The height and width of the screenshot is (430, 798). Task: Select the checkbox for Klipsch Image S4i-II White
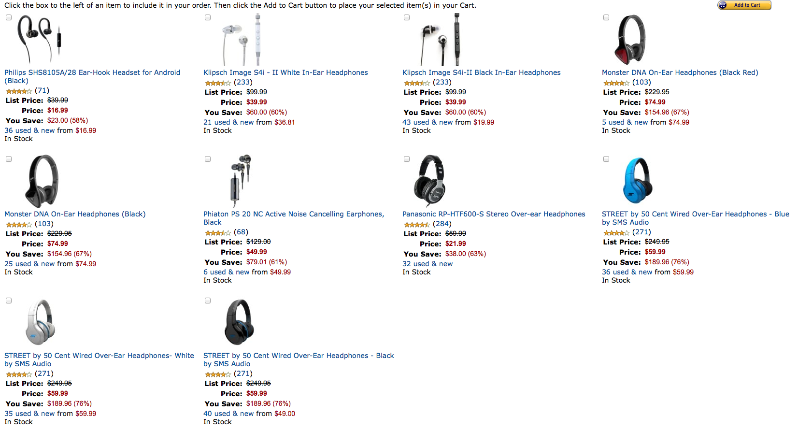[x=208, y=17]
